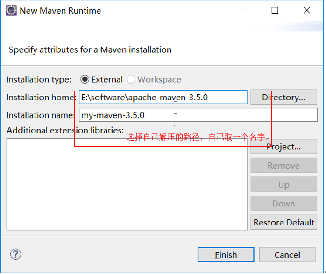326x274 pixels.
Task: Cancel the New Maven Runtime dialog
Action: click(x=288, y=255)
